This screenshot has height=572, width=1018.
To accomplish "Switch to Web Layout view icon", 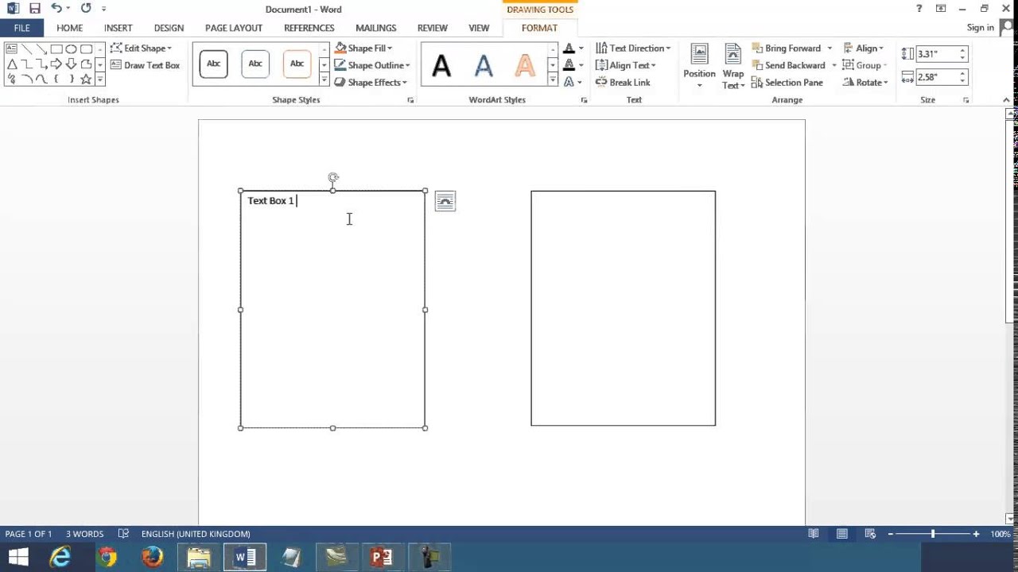I will (870, 534).
